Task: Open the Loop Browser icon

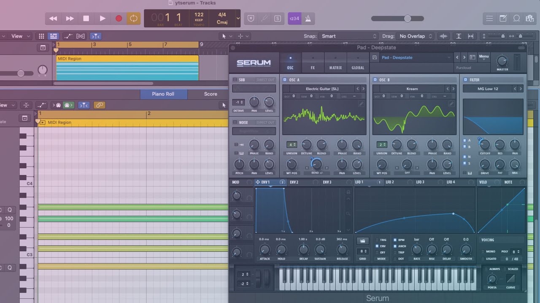Action: 516,19
